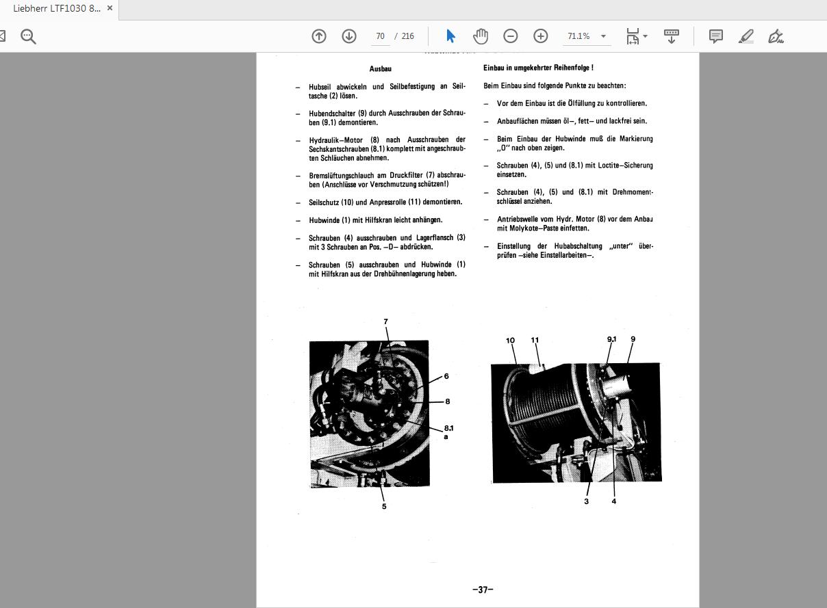Click 'Einbau in umgekehrter Reihenfolge !' heading
The image size is (827, 608).
[538, 68]
